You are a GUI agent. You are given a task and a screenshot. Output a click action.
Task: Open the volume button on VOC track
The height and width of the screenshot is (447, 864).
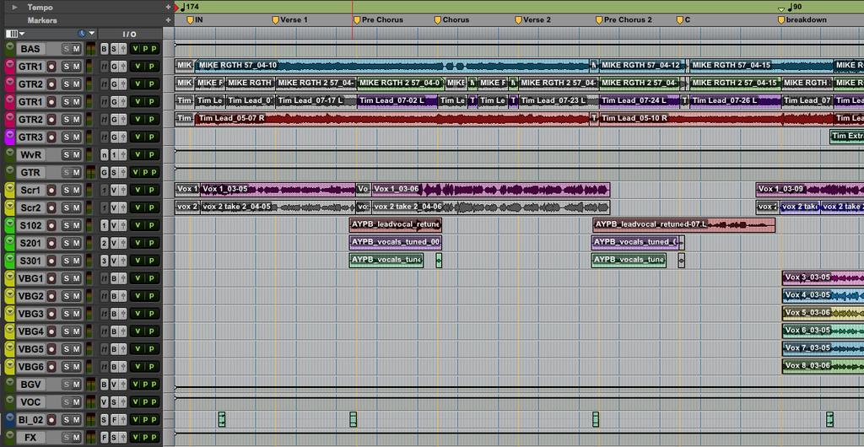(135, 402)
